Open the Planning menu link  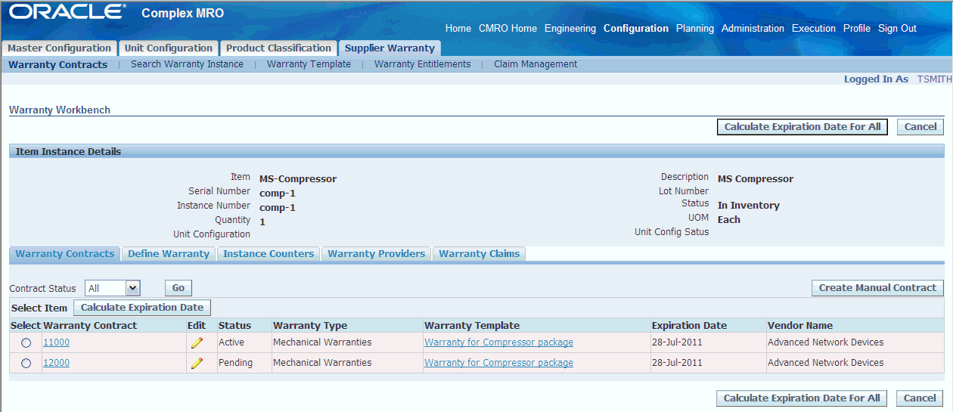click(695, 29)
